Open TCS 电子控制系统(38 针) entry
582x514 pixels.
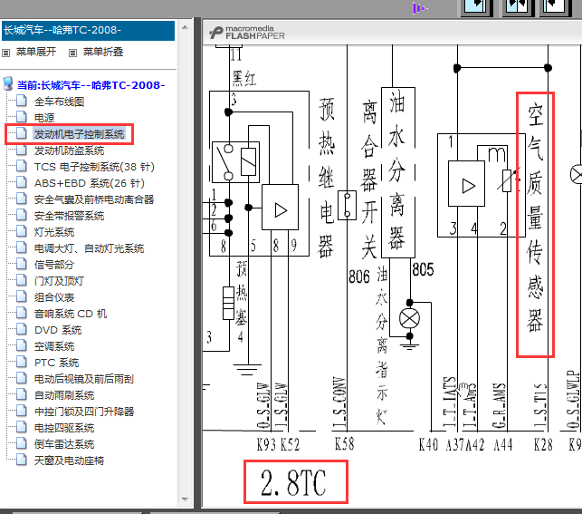(x=94, y=167)
